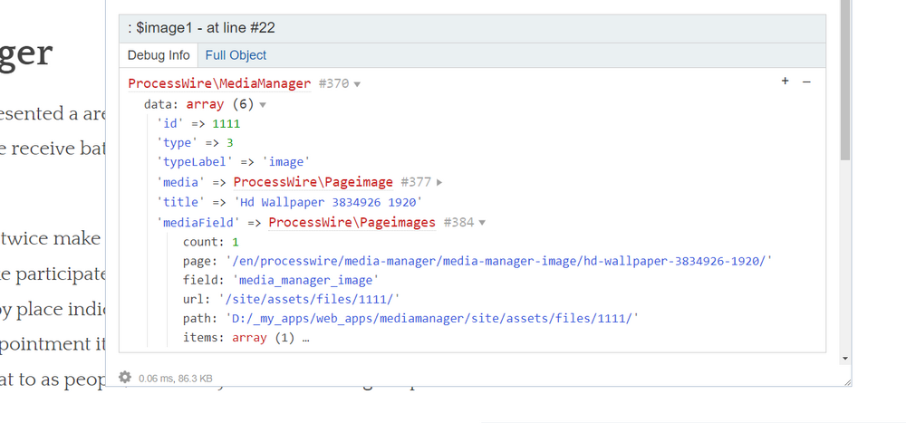Expand the ProcessWire\Pageimage #377 node
Viewport: 906px width, 423px height.
tap(439, 183)
